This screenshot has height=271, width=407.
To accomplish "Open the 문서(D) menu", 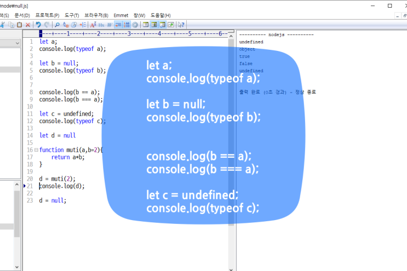I will [22, 15].
